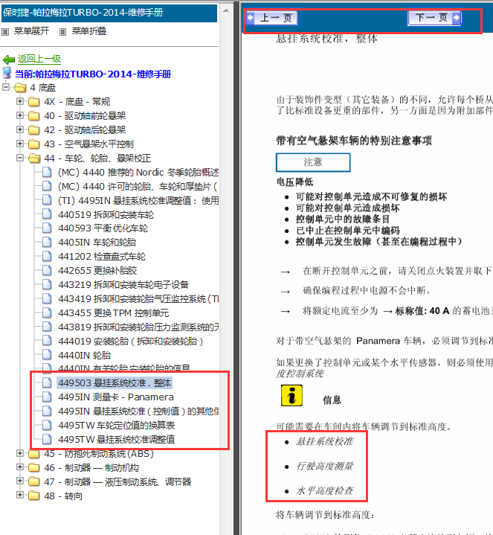Open 4440IN 轮胎 document
This screenshot has width=493, height=535.
pyautogui.click(x=85, y=355)
